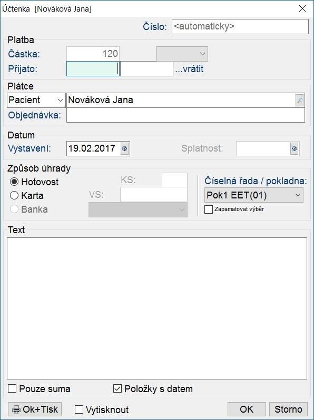Click the ...vrátit label text

point(189,69)
